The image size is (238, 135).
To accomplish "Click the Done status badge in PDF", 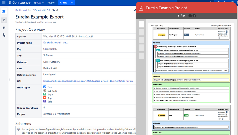I will (186, 115).
